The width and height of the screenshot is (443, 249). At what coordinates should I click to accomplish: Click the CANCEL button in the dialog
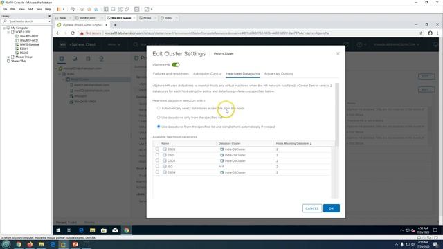312,208
